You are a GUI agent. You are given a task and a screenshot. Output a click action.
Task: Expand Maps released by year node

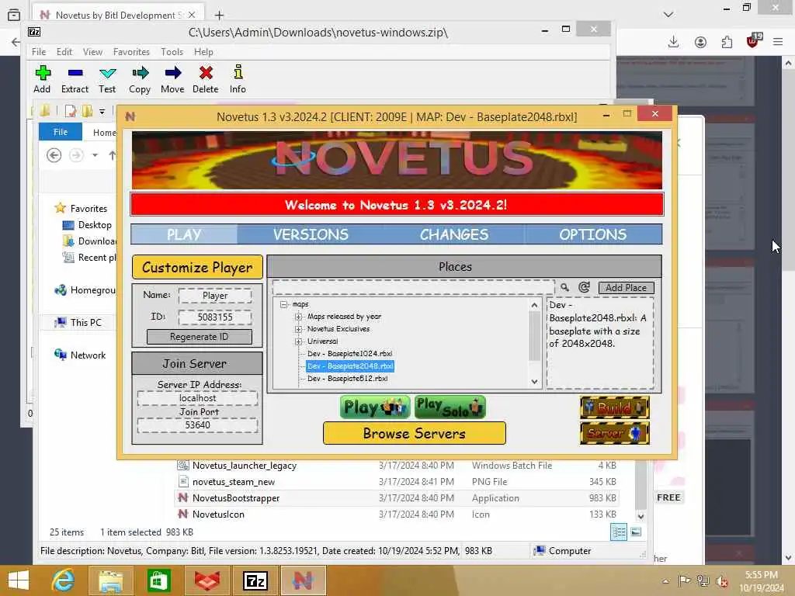coord(298,317)
